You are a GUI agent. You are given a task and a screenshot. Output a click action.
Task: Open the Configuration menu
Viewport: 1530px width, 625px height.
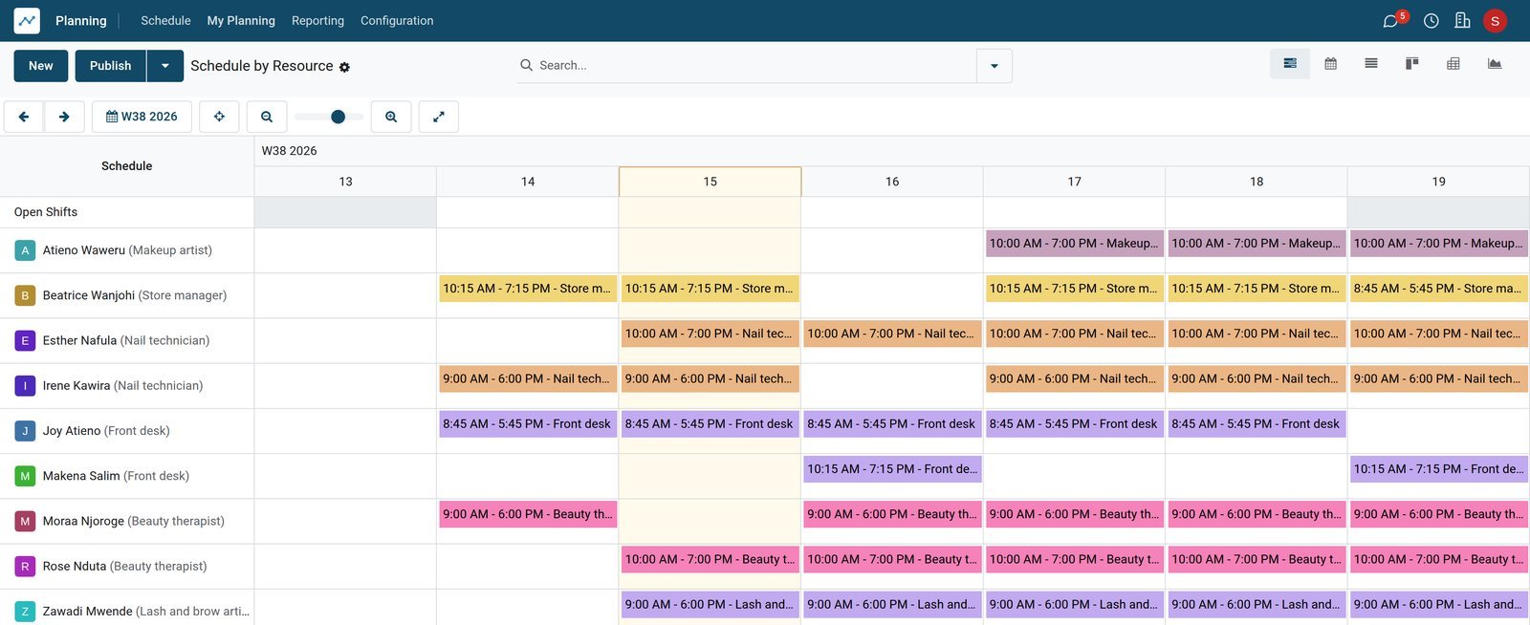(x=397, y=20)
